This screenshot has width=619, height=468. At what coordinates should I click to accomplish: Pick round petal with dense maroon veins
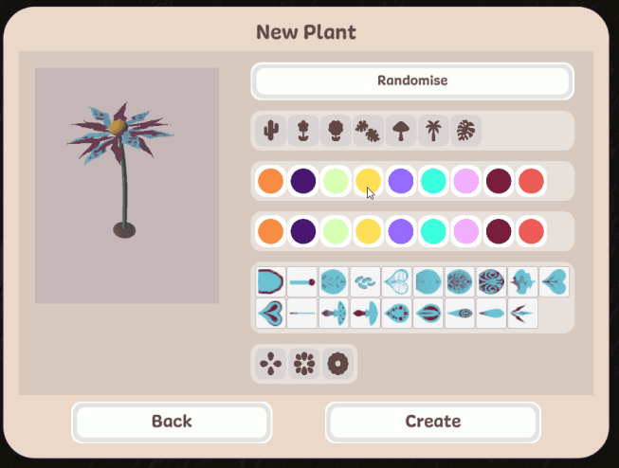coord(460,281)
